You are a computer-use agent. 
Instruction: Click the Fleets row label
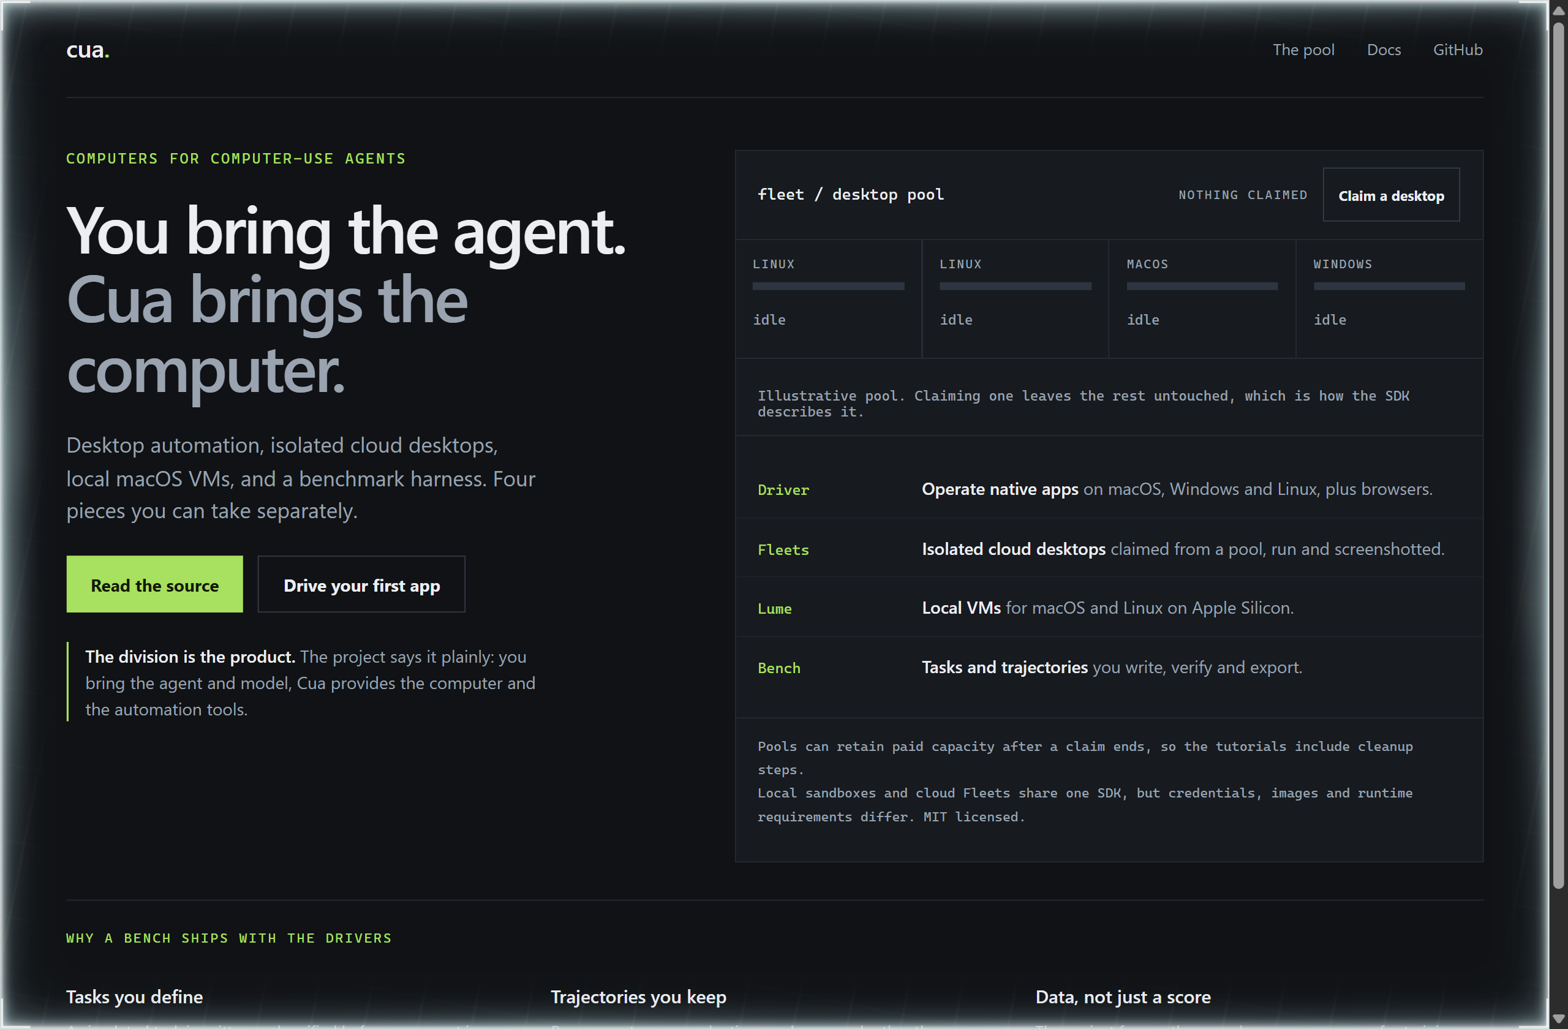click(783, 550)
